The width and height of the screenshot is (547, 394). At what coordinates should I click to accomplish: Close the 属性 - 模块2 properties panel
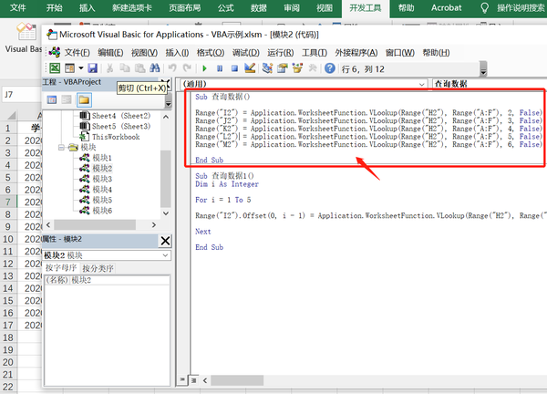165,241
